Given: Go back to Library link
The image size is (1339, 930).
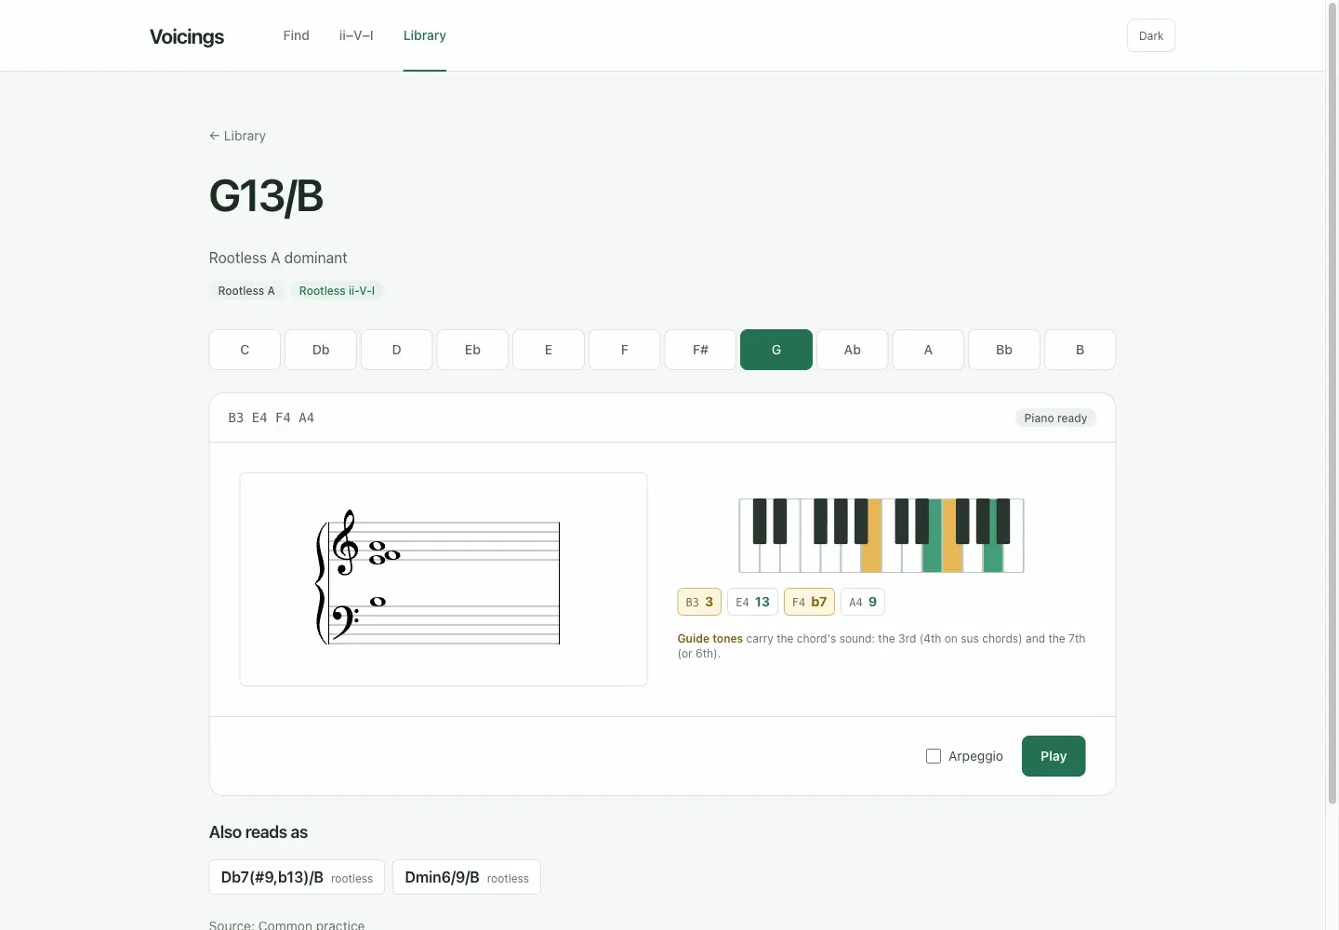Looking at the screenshot, I should pyautogui.click(x=237, y=136).
